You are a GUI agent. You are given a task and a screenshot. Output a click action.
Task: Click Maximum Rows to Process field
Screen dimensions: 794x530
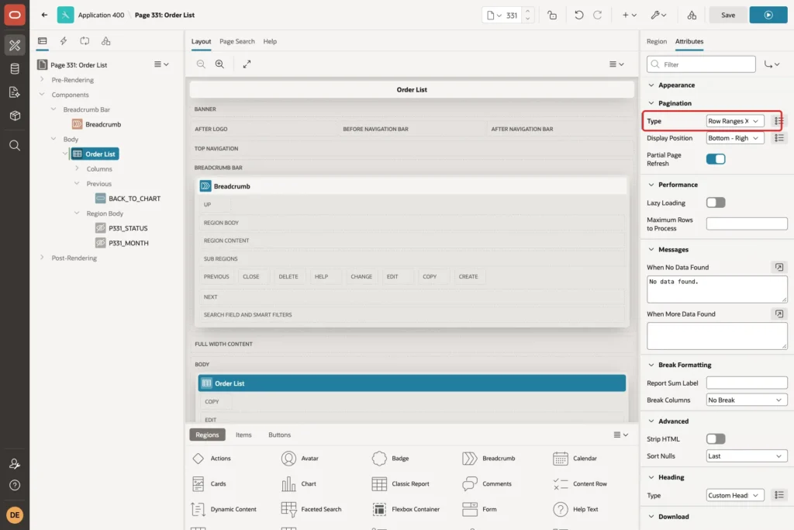coord(747,223)
